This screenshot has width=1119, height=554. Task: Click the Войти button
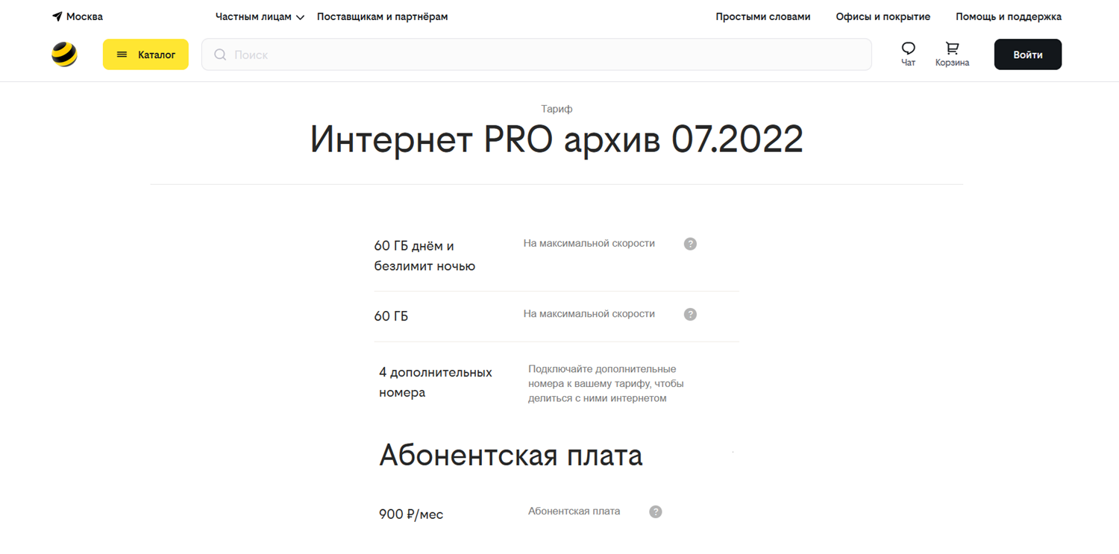click(1027, 54)
